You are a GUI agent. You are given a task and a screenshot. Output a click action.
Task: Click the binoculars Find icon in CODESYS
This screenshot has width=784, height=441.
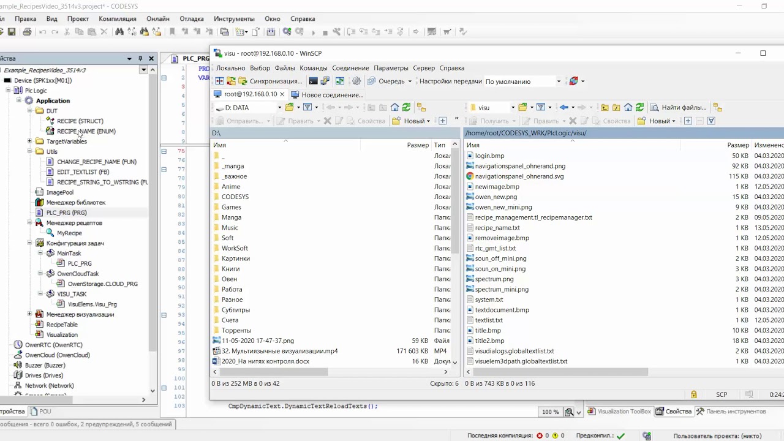coord(119,32)
